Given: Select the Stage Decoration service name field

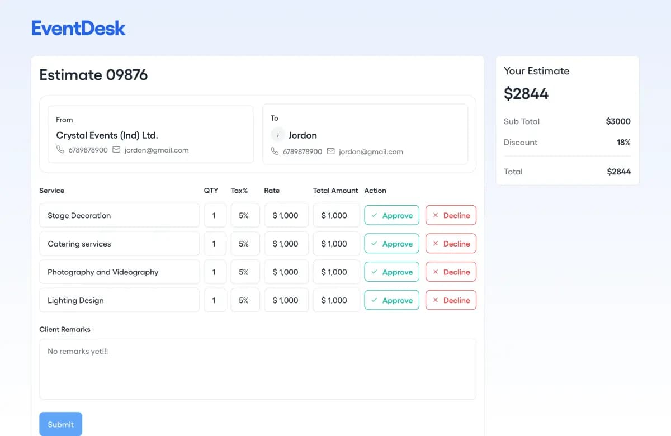Looking at the screenshot, I should (119, 215).
